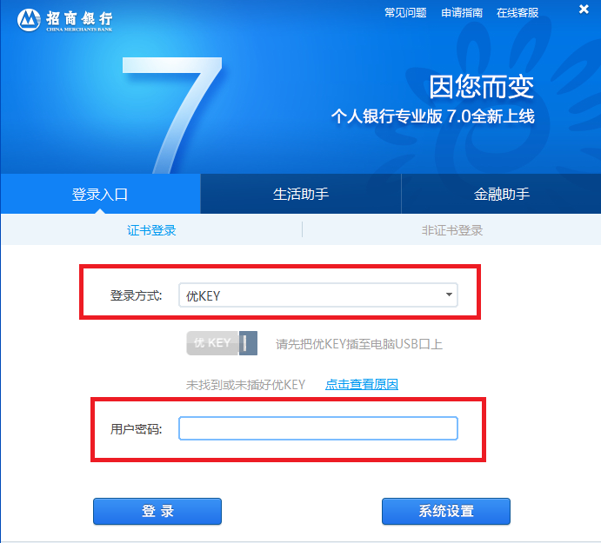Switch to the 生活助手 tab
This screenshot has width=601, height=543.
click(301, 194)
